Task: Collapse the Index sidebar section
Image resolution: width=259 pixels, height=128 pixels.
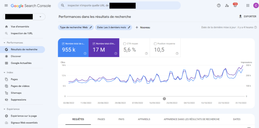Action: (x=5, y=72)
